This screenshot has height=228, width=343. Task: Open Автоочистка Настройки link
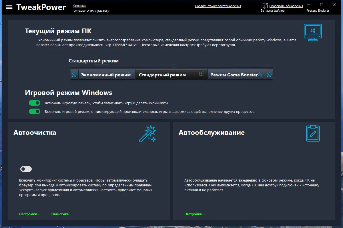[29, 214]
